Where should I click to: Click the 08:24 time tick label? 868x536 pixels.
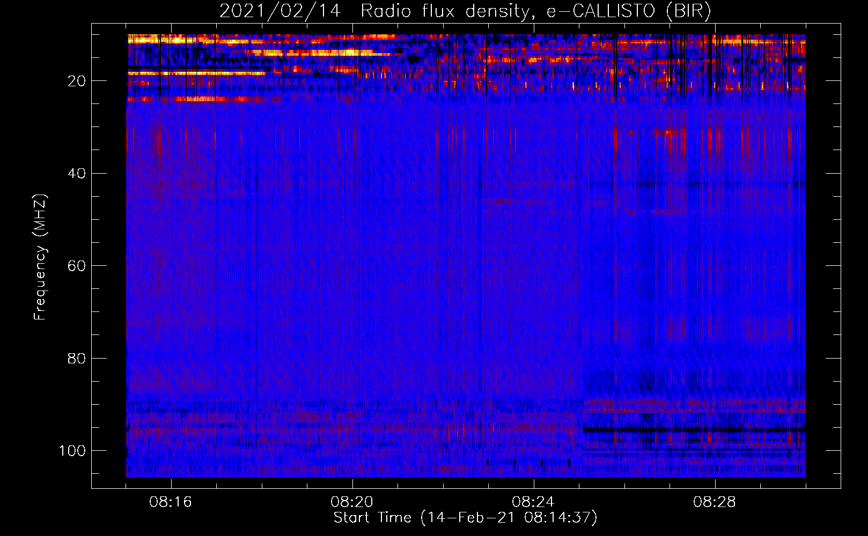(533, 502)
